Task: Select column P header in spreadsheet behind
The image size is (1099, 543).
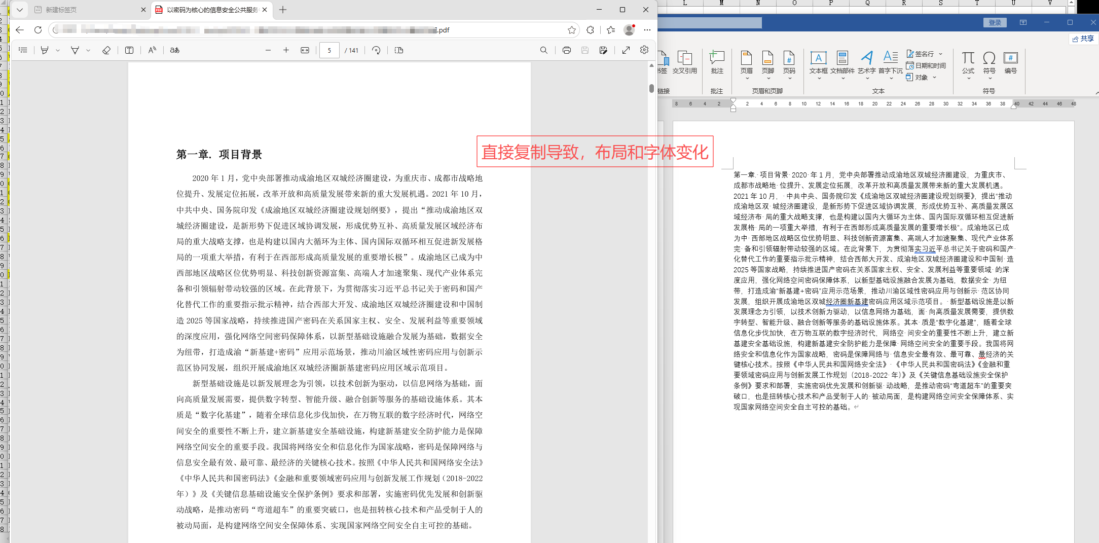Action: 831,3
